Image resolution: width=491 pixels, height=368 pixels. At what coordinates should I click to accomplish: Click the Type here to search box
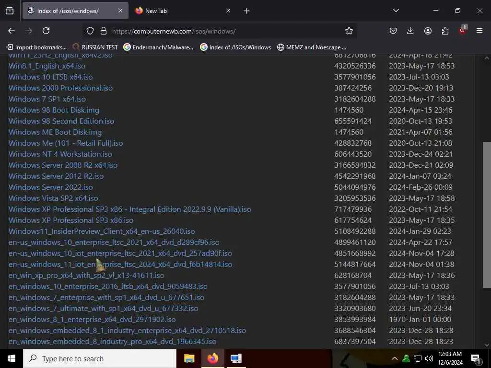[x=100, y=358]
